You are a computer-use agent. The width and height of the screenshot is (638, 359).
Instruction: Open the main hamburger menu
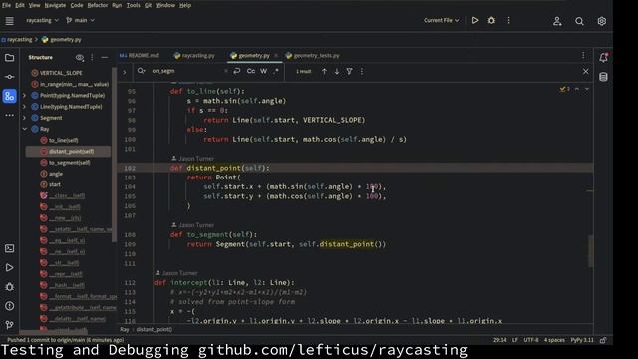[x=9, y=20]
